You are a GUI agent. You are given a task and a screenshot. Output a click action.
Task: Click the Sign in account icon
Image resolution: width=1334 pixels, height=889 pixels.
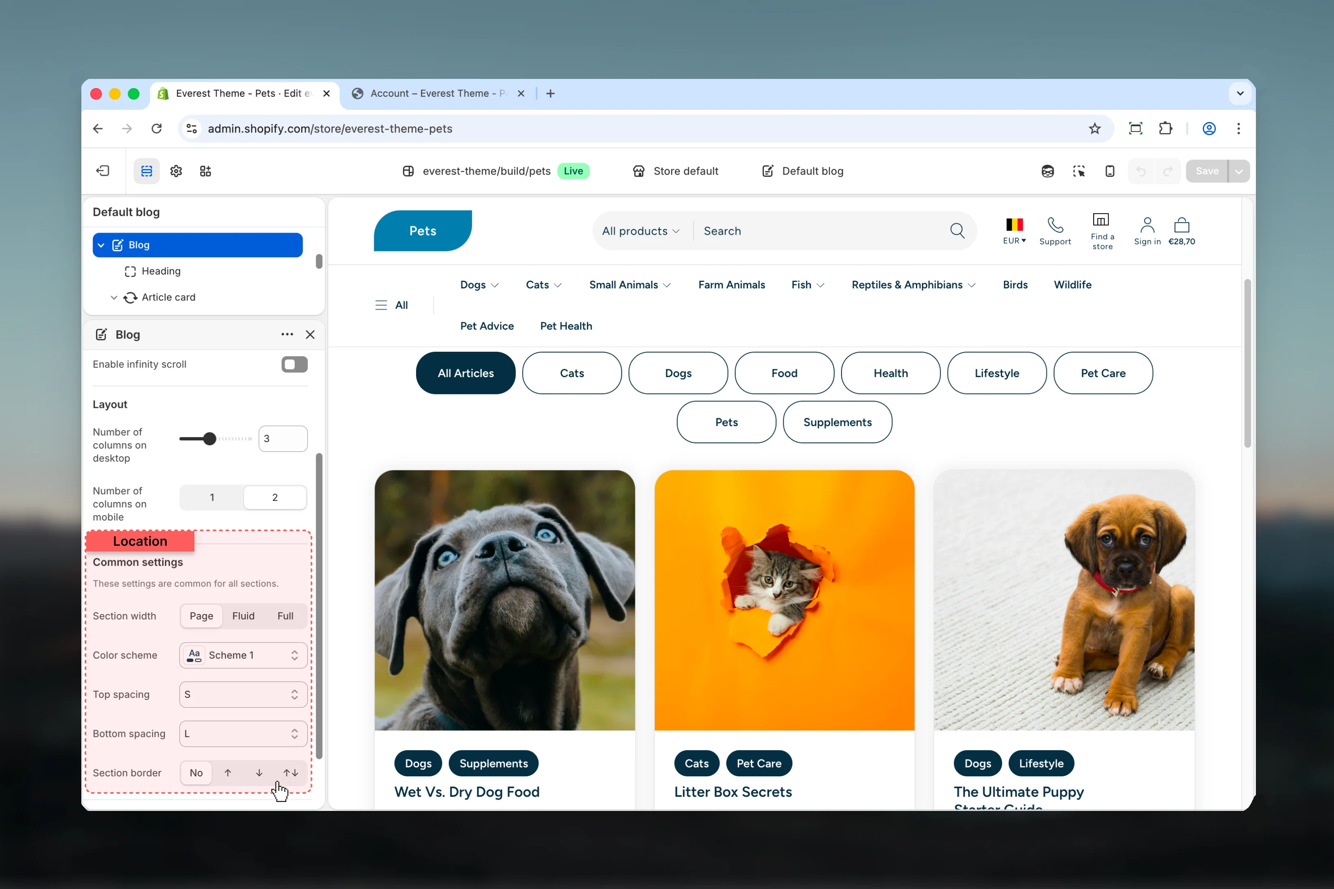1147,225
